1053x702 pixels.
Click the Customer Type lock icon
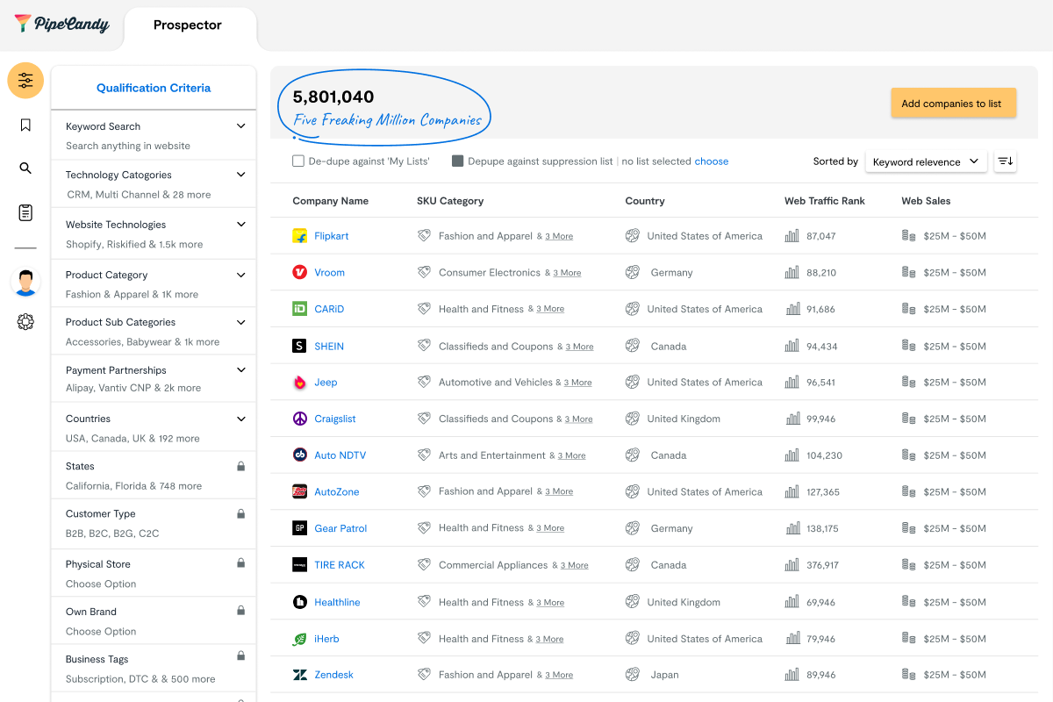tap(241, 513)
